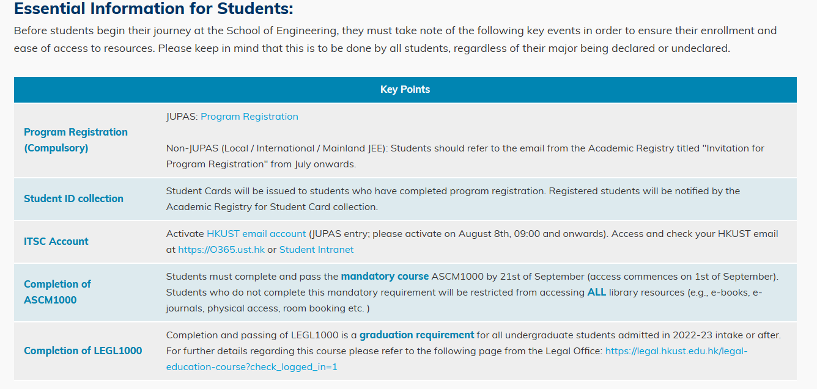Open the JUPAS Program Registration link

[x=249, y=116]
